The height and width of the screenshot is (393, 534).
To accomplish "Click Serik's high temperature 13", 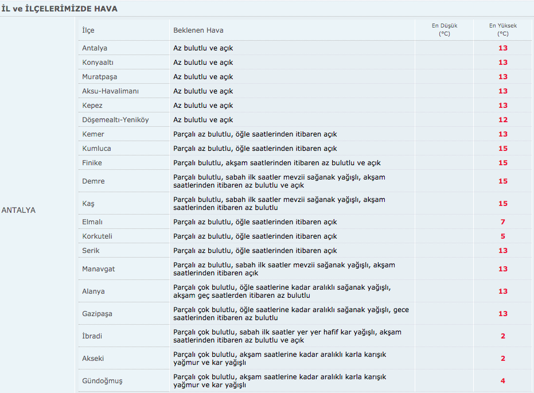I will (x=503, y=250).
